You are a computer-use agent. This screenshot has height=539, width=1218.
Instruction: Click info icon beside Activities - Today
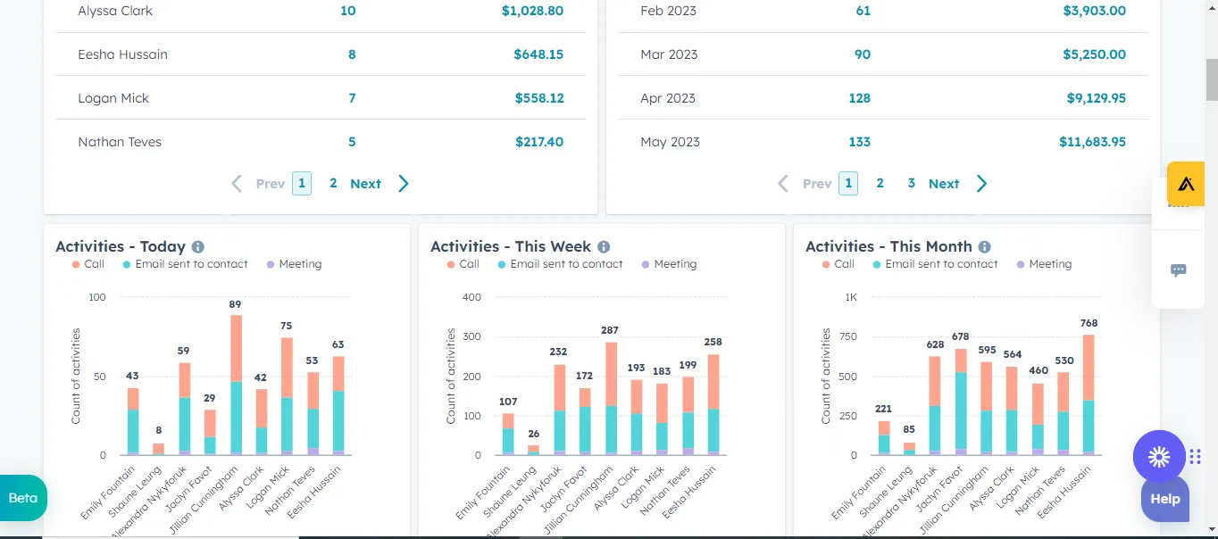tap(197, 247)
